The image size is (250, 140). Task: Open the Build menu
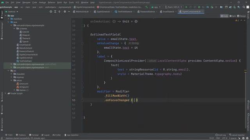pyautogui.click(x=59, y=3)
